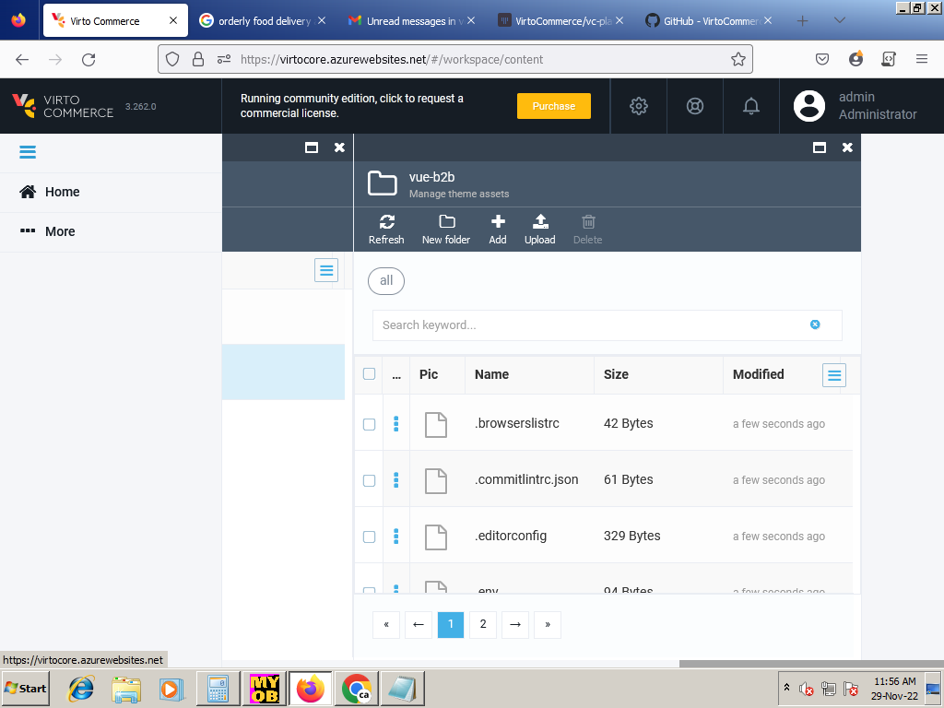Open the help lifebuoy icon
The height and width of the screenshot is (708, 944).
tap(695, 106)
